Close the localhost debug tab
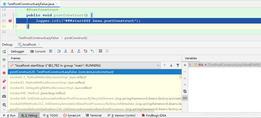 (39, 45)
